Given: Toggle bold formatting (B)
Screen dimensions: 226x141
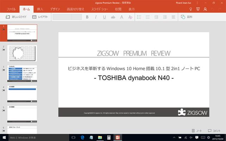Looking at the screenshot, I should click(87, 17).
